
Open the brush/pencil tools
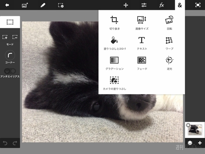[43, 5]
